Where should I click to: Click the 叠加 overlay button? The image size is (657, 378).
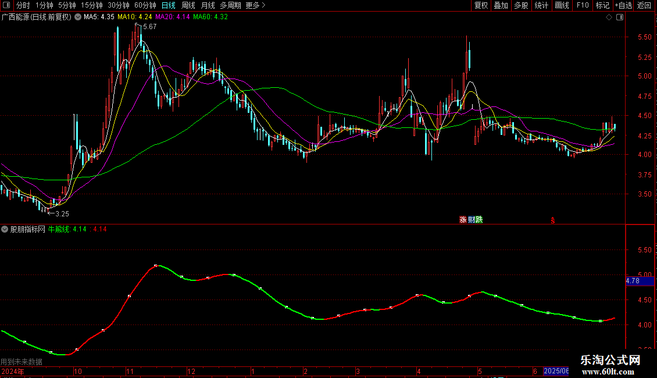[501, 5]
